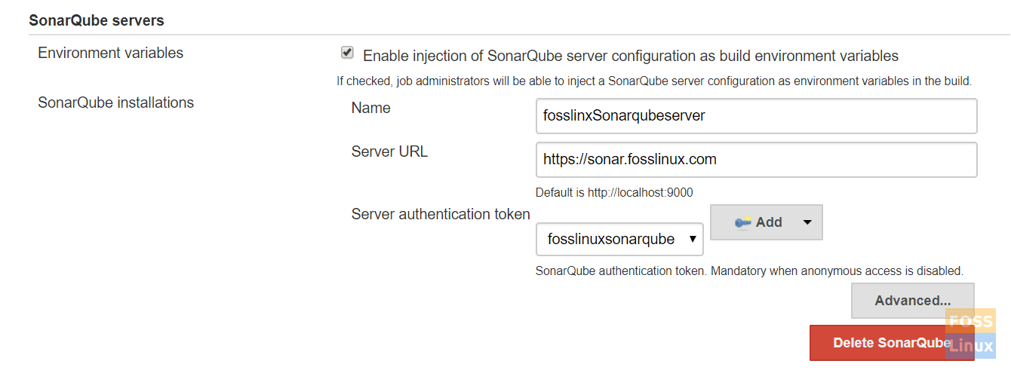Screen dimensions: 1011x370
Task: Click the SonarQube servers section heading
Action: pos(97,20)
